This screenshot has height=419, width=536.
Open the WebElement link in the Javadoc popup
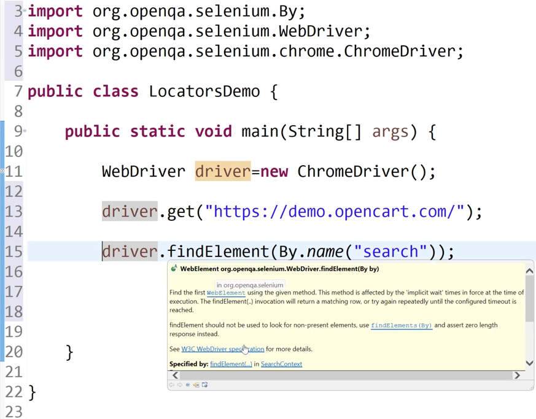[226, 293]
